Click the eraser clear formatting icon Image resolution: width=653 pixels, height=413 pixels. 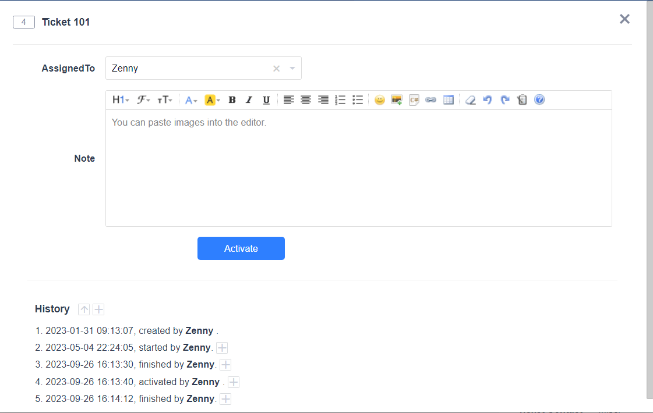[x=471, y=100]
